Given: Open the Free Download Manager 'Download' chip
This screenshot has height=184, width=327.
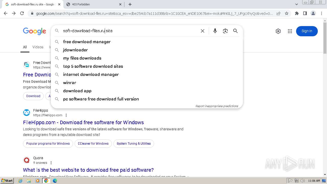Looking at the screenshot, I should 33,96.
